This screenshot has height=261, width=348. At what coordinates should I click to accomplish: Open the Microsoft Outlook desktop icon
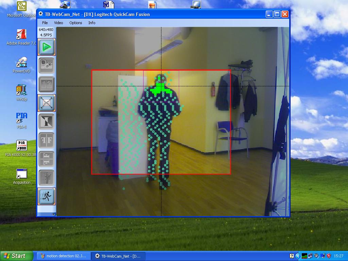tap(21, 9)
